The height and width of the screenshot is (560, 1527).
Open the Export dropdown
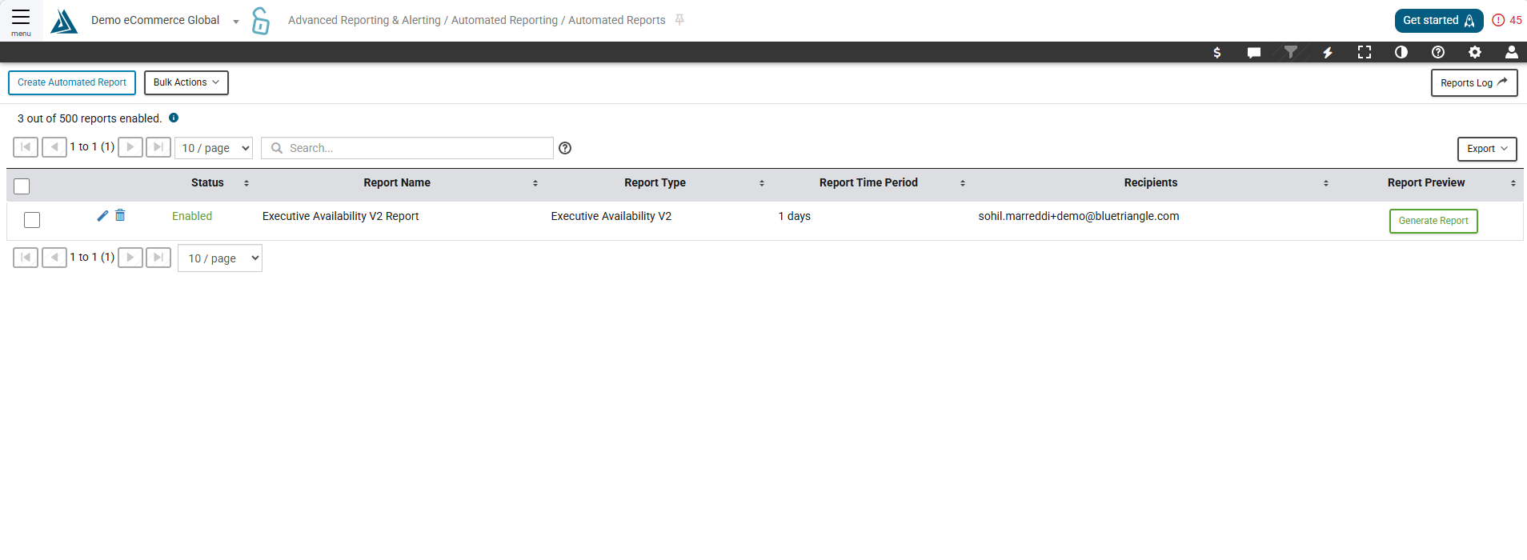(x=1487, y=149)
